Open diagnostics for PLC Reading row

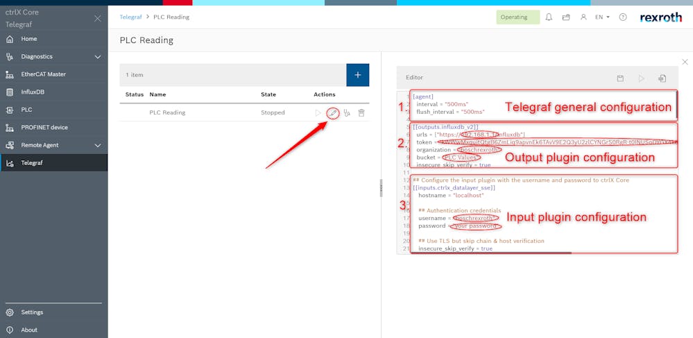(347, 113)
